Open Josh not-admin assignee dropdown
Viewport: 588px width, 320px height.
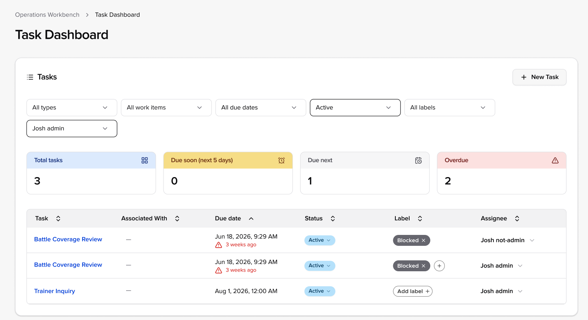coord(508,240)
